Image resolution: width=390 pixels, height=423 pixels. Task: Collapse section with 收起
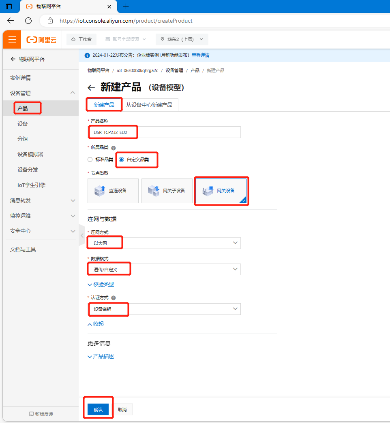[96, 324]
